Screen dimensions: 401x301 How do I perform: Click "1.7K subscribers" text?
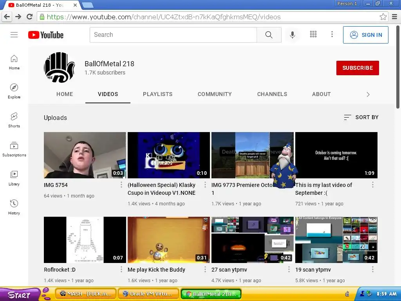pyautogui.click(x=105, y=73)
